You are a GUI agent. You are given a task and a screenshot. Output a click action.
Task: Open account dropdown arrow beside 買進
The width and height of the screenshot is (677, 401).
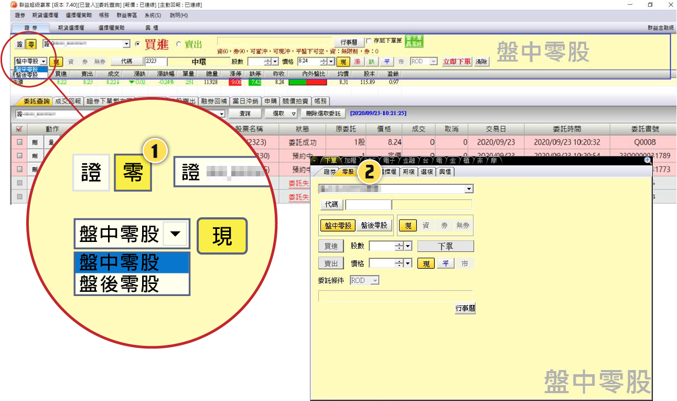click(x=126, y=45)
